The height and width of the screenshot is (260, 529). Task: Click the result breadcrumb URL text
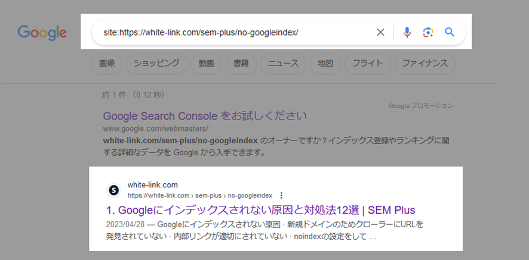(x=200, y=195)
